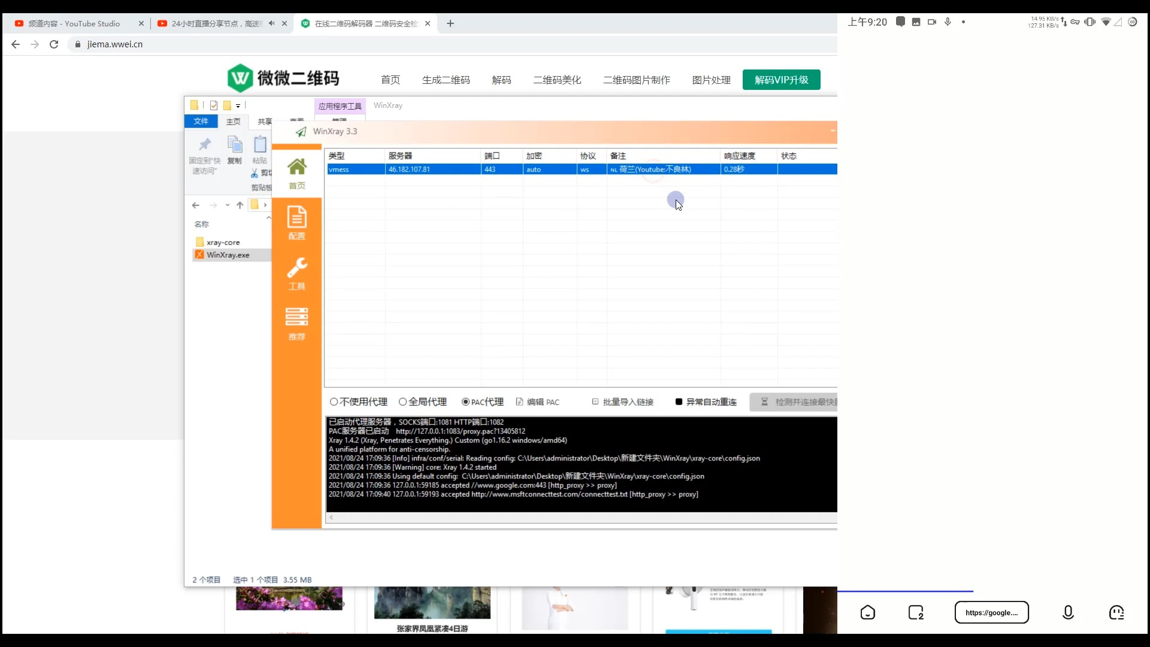Viewport: 1150px width, 647px height.
Task: Expand Explorer recent locations chevron
Action: [228, 205]
